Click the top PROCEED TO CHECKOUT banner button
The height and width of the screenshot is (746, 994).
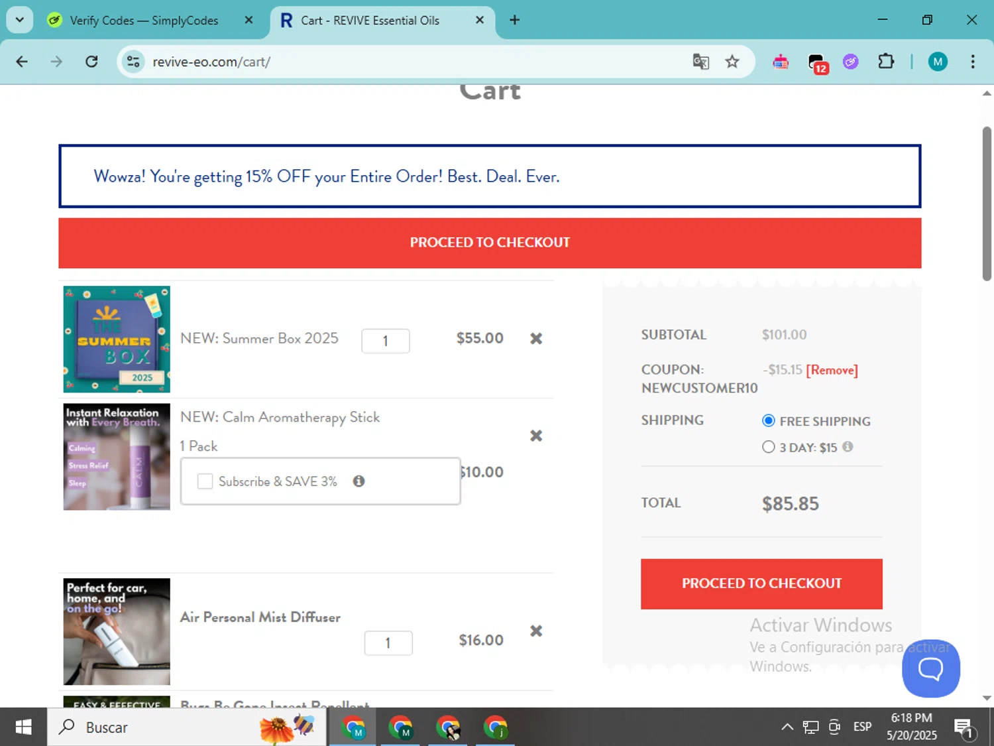coord(490,243)
